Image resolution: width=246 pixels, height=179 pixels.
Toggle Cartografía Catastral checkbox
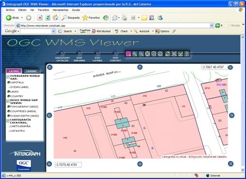coord(8,121)
